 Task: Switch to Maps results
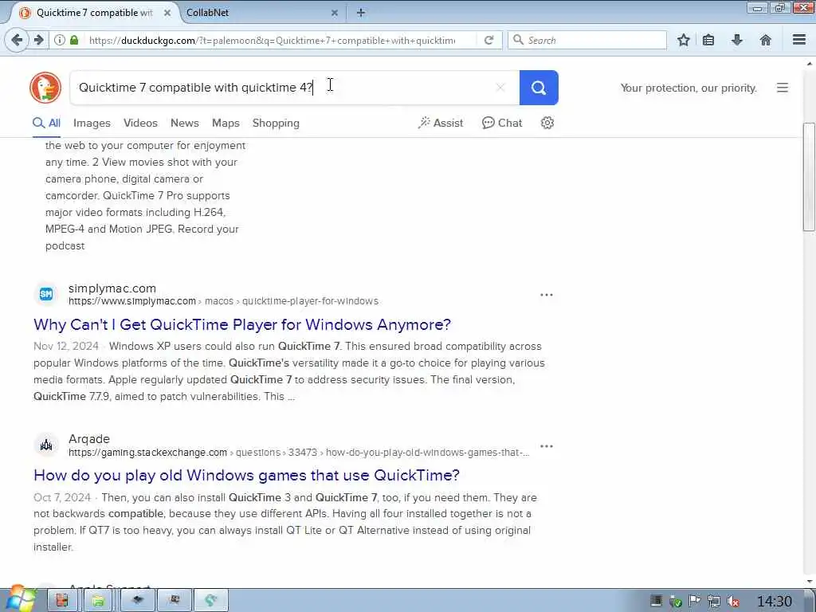point(226,124)
